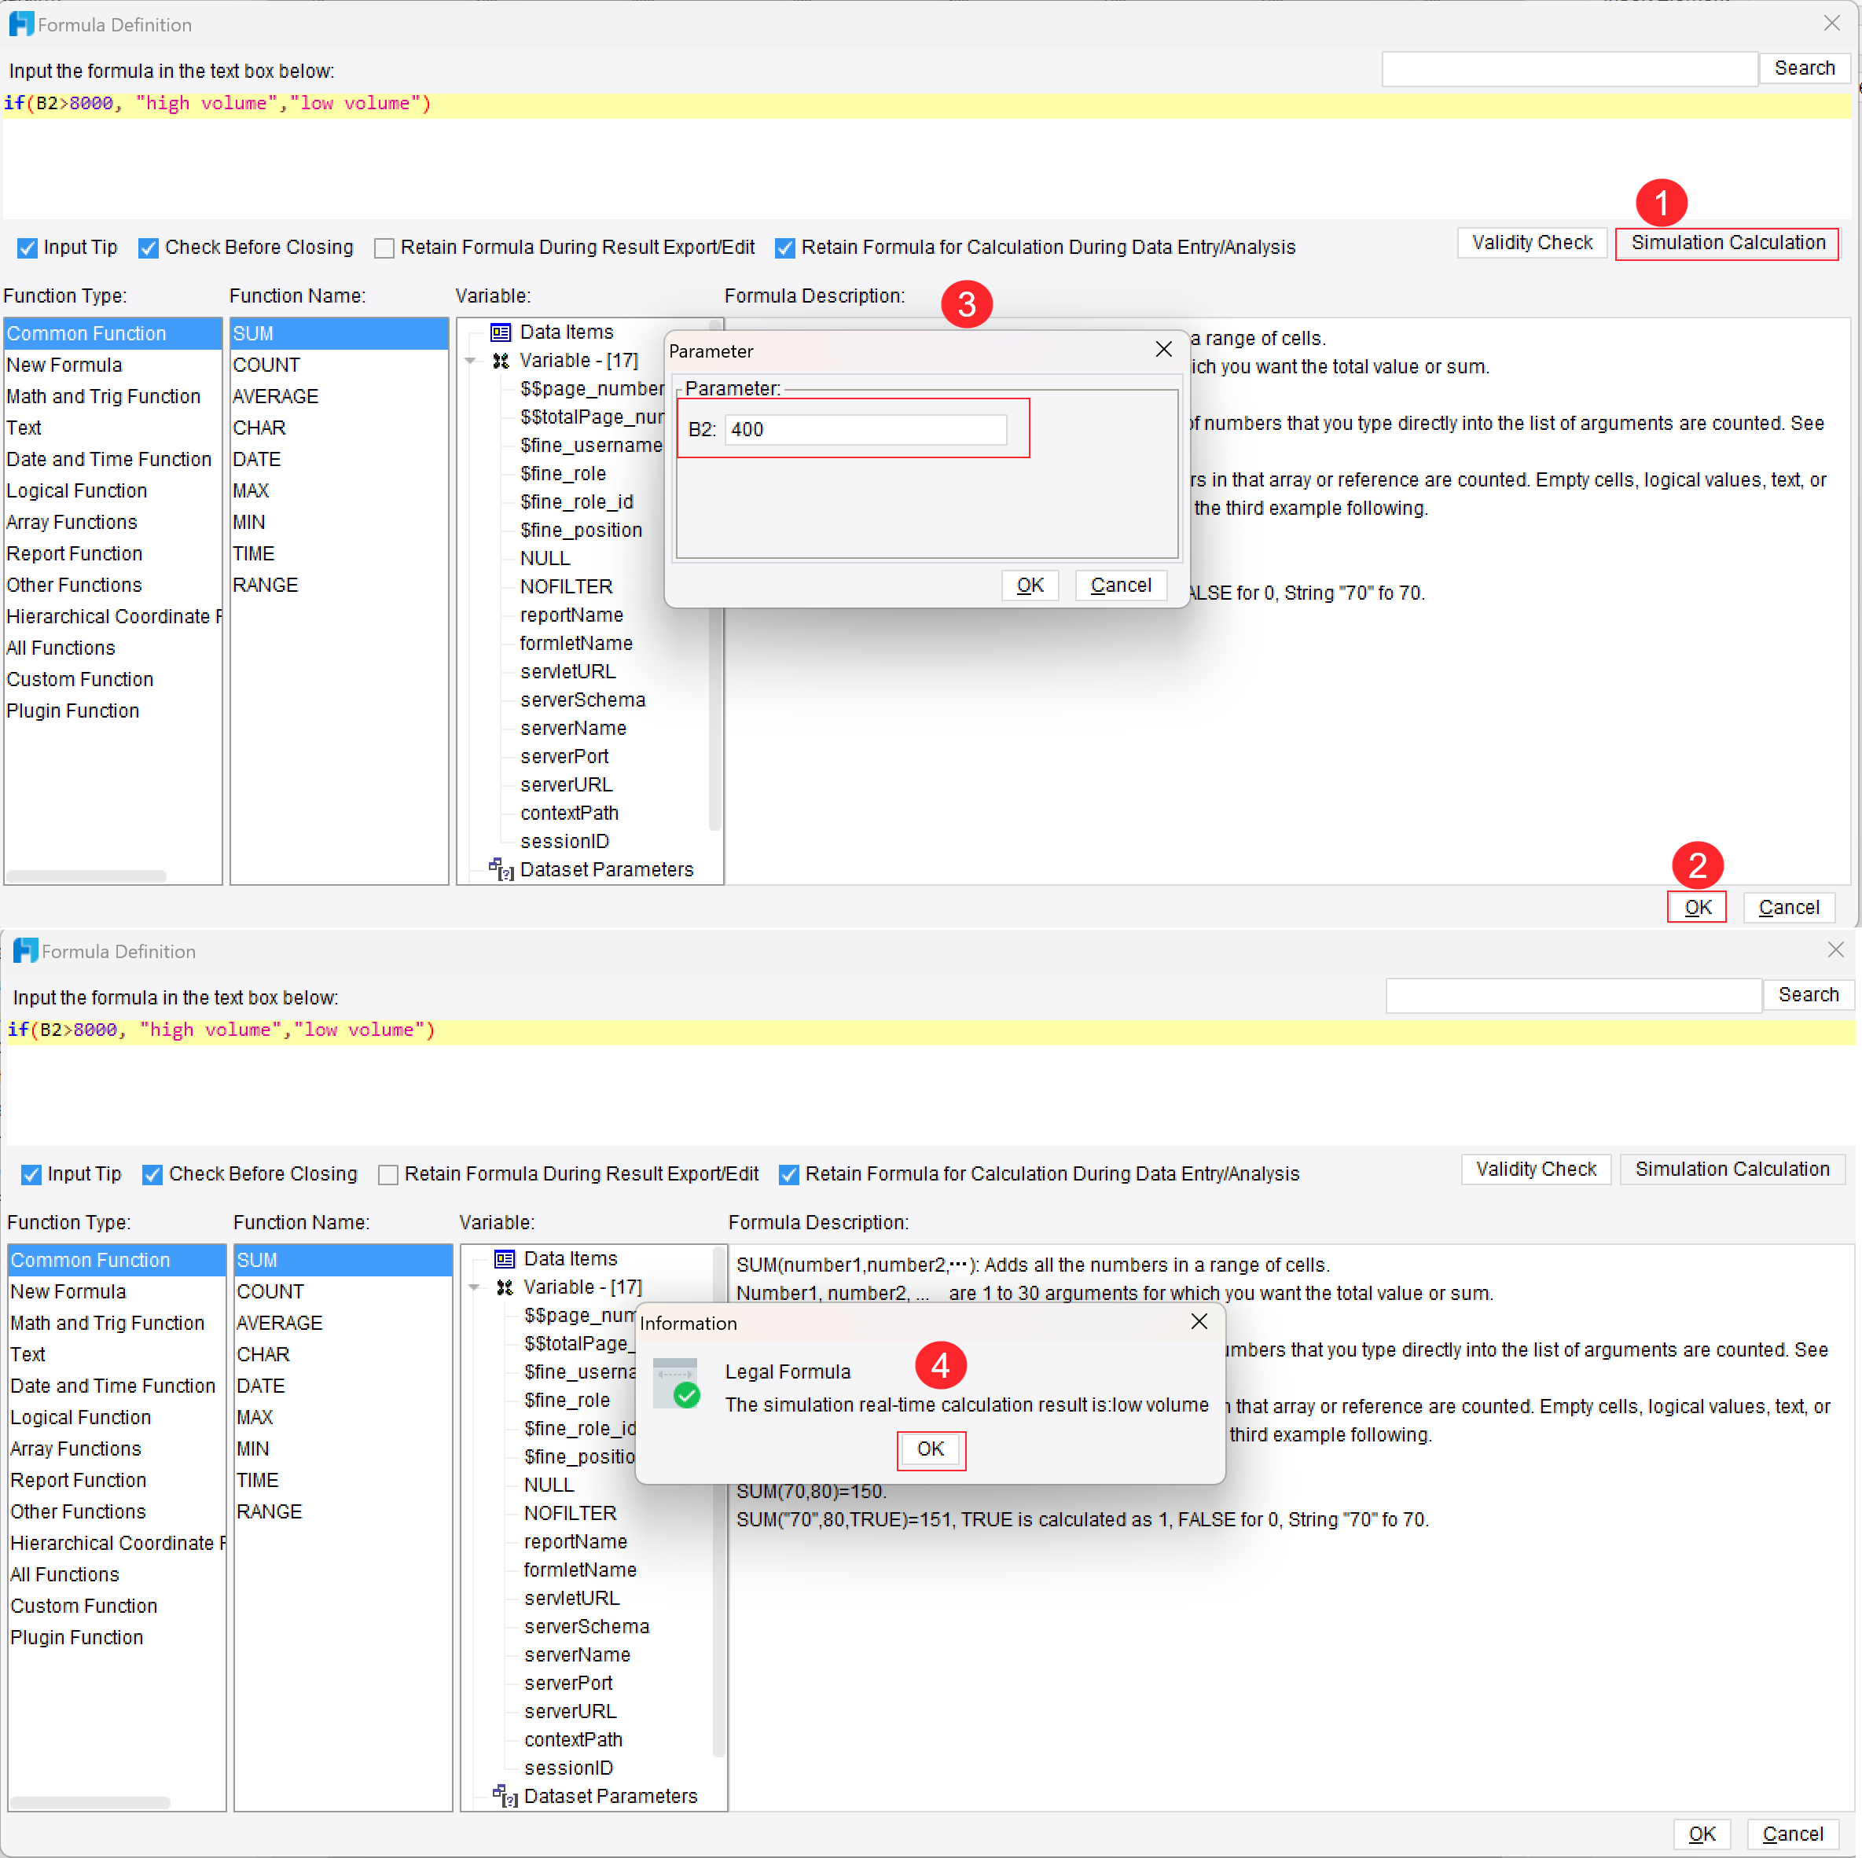The image size is (1862, 1858).
Task: Click the Dataset Parameters icon in the Information-dialog window
Action: pos(505,1797)
